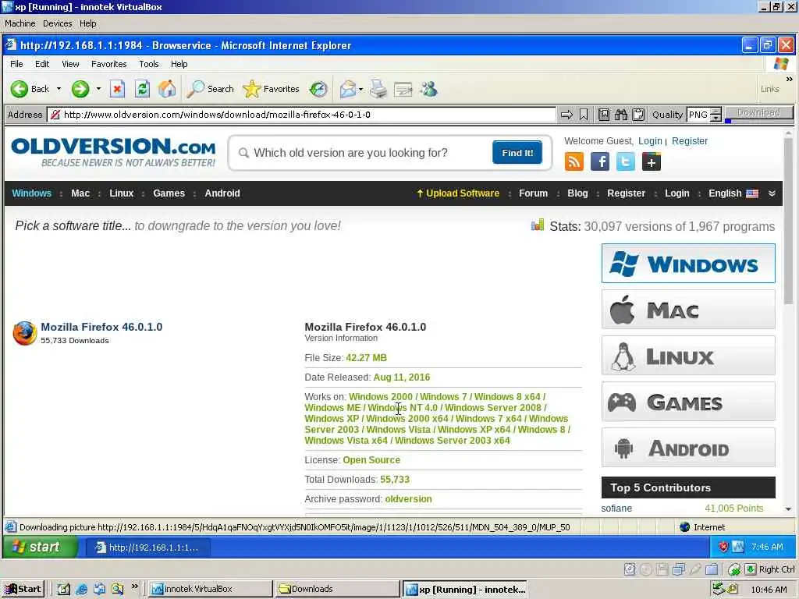Screen dimensions: 799x599
Task: Go to the Home page icon
Action: [167, 89]
